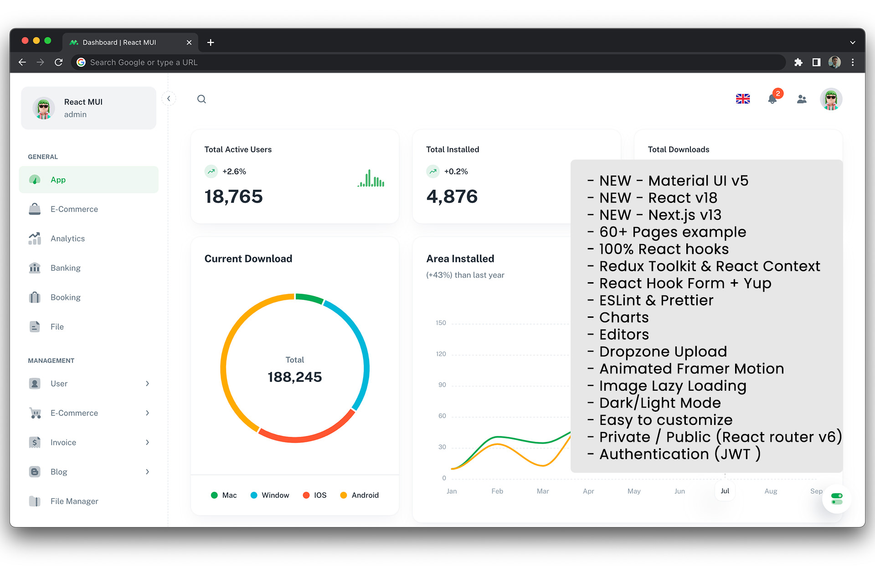
Task: Go to Booking page
Action: tap(89, 297)
